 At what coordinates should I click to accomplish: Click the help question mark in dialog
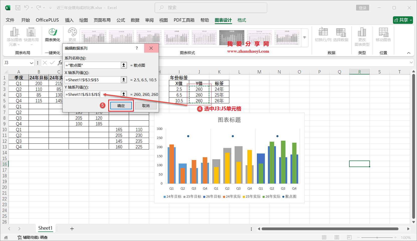137,48
